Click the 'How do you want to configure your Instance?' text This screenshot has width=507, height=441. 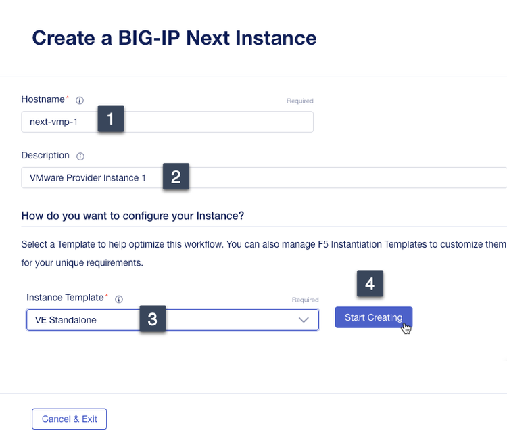(x=132, y=216)
